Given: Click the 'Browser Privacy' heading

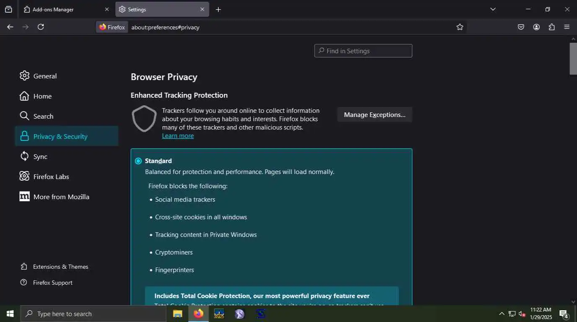Looking at the screenshot, I should [164, 77].
